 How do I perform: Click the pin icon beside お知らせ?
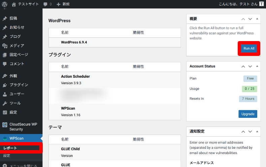tap(5, 28)
